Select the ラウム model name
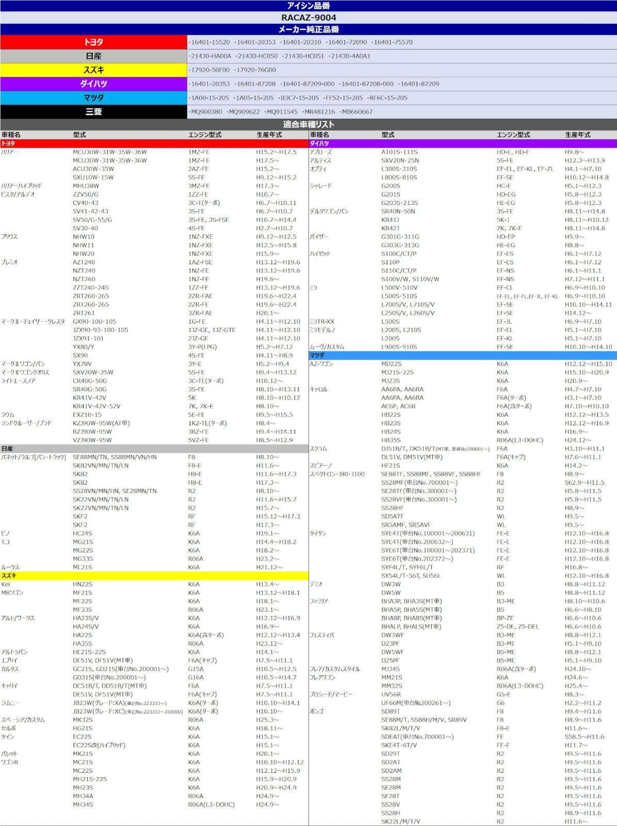The height and width of the screenshot is (826, 617). tap(8, 415)
